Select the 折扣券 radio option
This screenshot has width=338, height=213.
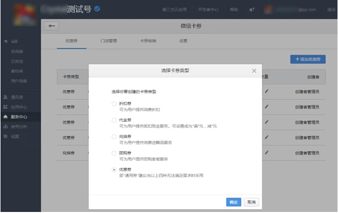pos(114,104)
